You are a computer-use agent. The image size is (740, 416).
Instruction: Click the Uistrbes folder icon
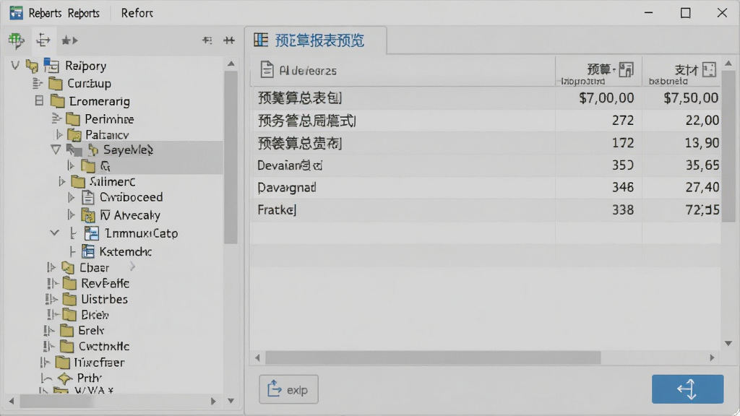[69, 299]
